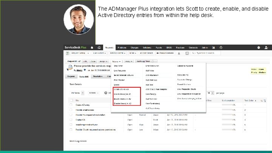Collapse the Actions dropdown menu
The height and width of the screenshot is (153, 272).
coord(116,62)
